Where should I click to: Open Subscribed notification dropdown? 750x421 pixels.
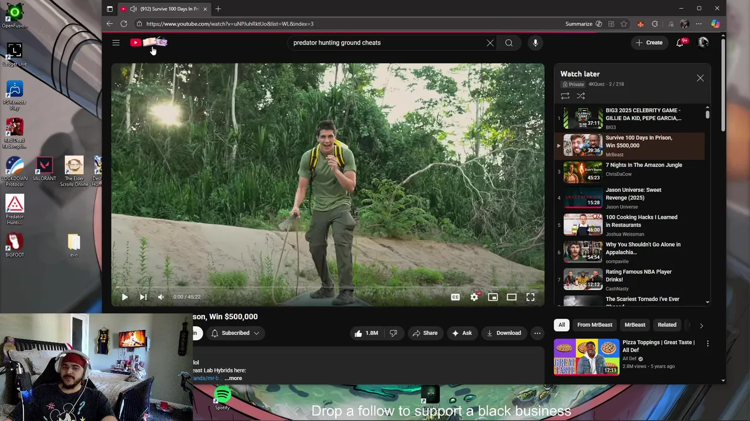[x=236, y=333]
